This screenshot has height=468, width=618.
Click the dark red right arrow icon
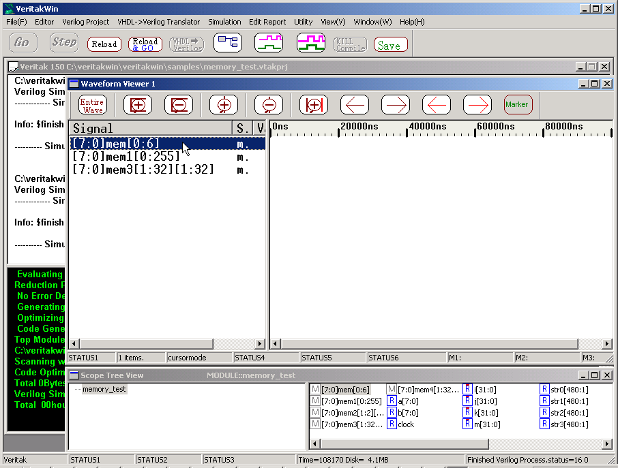(x=396, y=105)
